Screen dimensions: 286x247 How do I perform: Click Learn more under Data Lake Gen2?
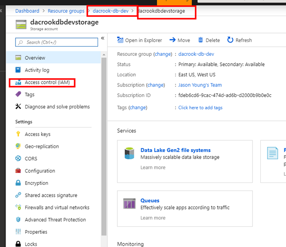point(153,167)
